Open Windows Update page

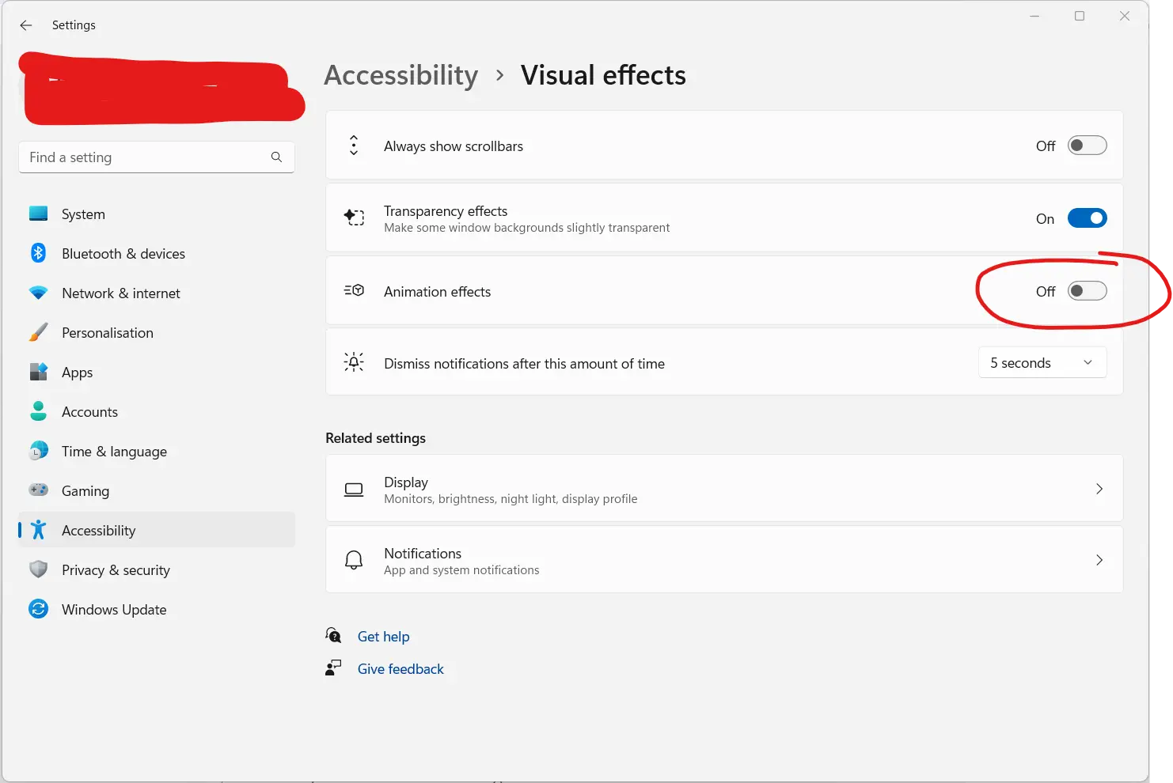click(x=157, y=609)
